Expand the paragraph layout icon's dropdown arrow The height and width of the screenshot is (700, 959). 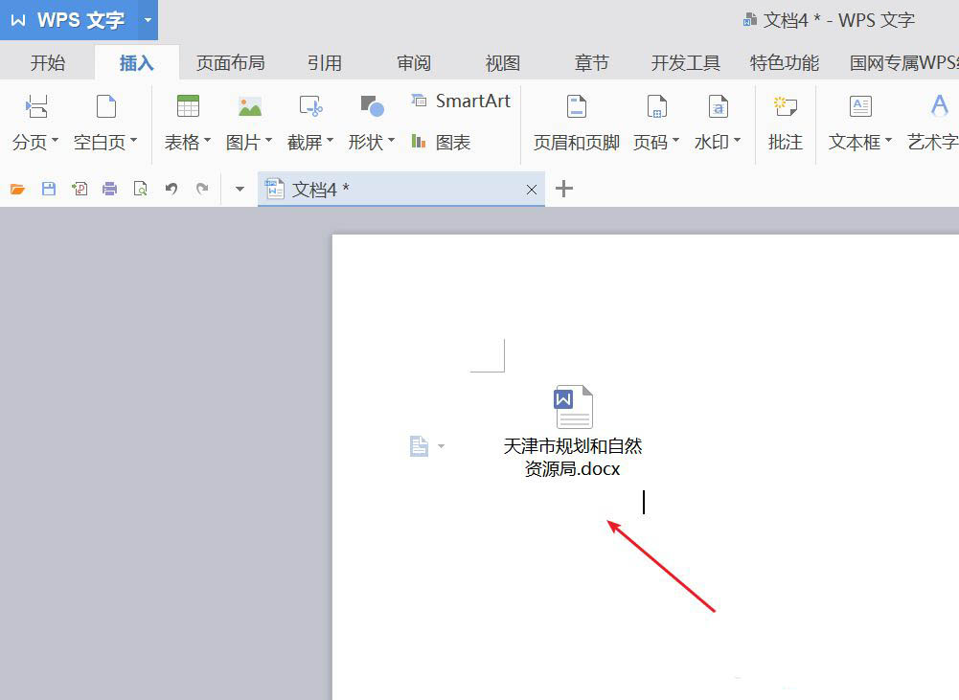[x=441, y=446]
